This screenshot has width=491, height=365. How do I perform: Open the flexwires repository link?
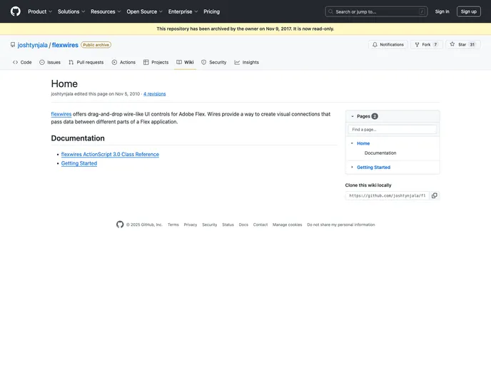tap(65, 45)
